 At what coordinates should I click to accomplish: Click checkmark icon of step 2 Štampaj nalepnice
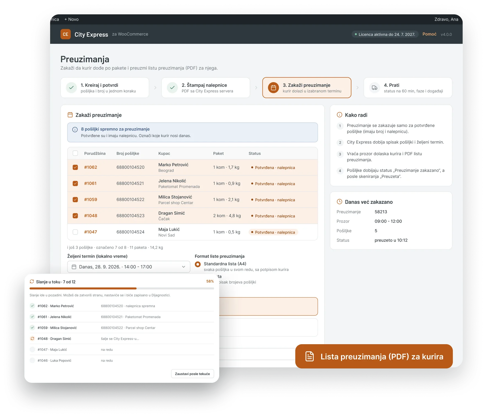(x=172, y=88)
